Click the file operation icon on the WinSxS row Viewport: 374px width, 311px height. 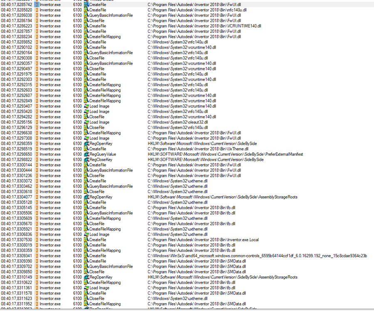click(x=86, y=256)
